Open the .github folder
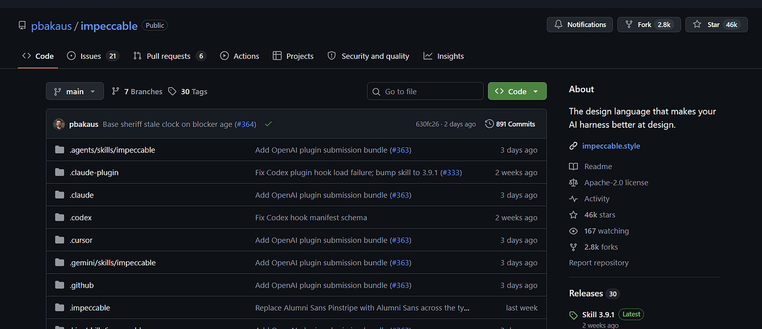This screenshot has width=762, height=329. (82, 285)
